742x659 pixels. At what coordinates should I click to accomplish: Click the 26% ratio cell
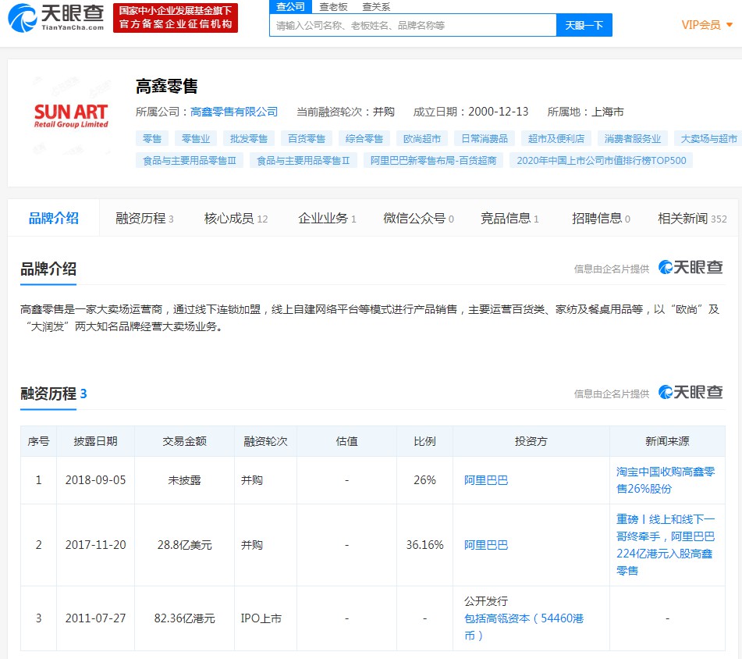pyautogui.click(x=425, y=480)
